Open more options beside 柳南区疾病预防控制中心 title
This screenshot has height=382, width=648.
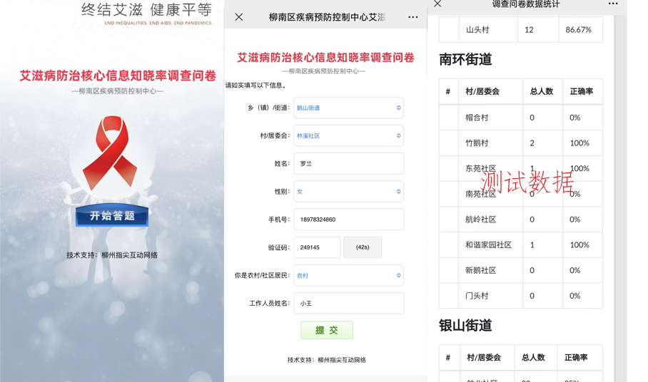413,17
